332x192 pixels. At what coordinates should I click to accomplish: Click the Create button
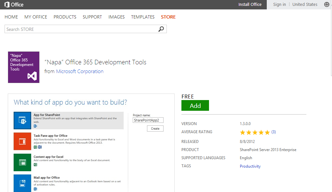coord(155,128)
